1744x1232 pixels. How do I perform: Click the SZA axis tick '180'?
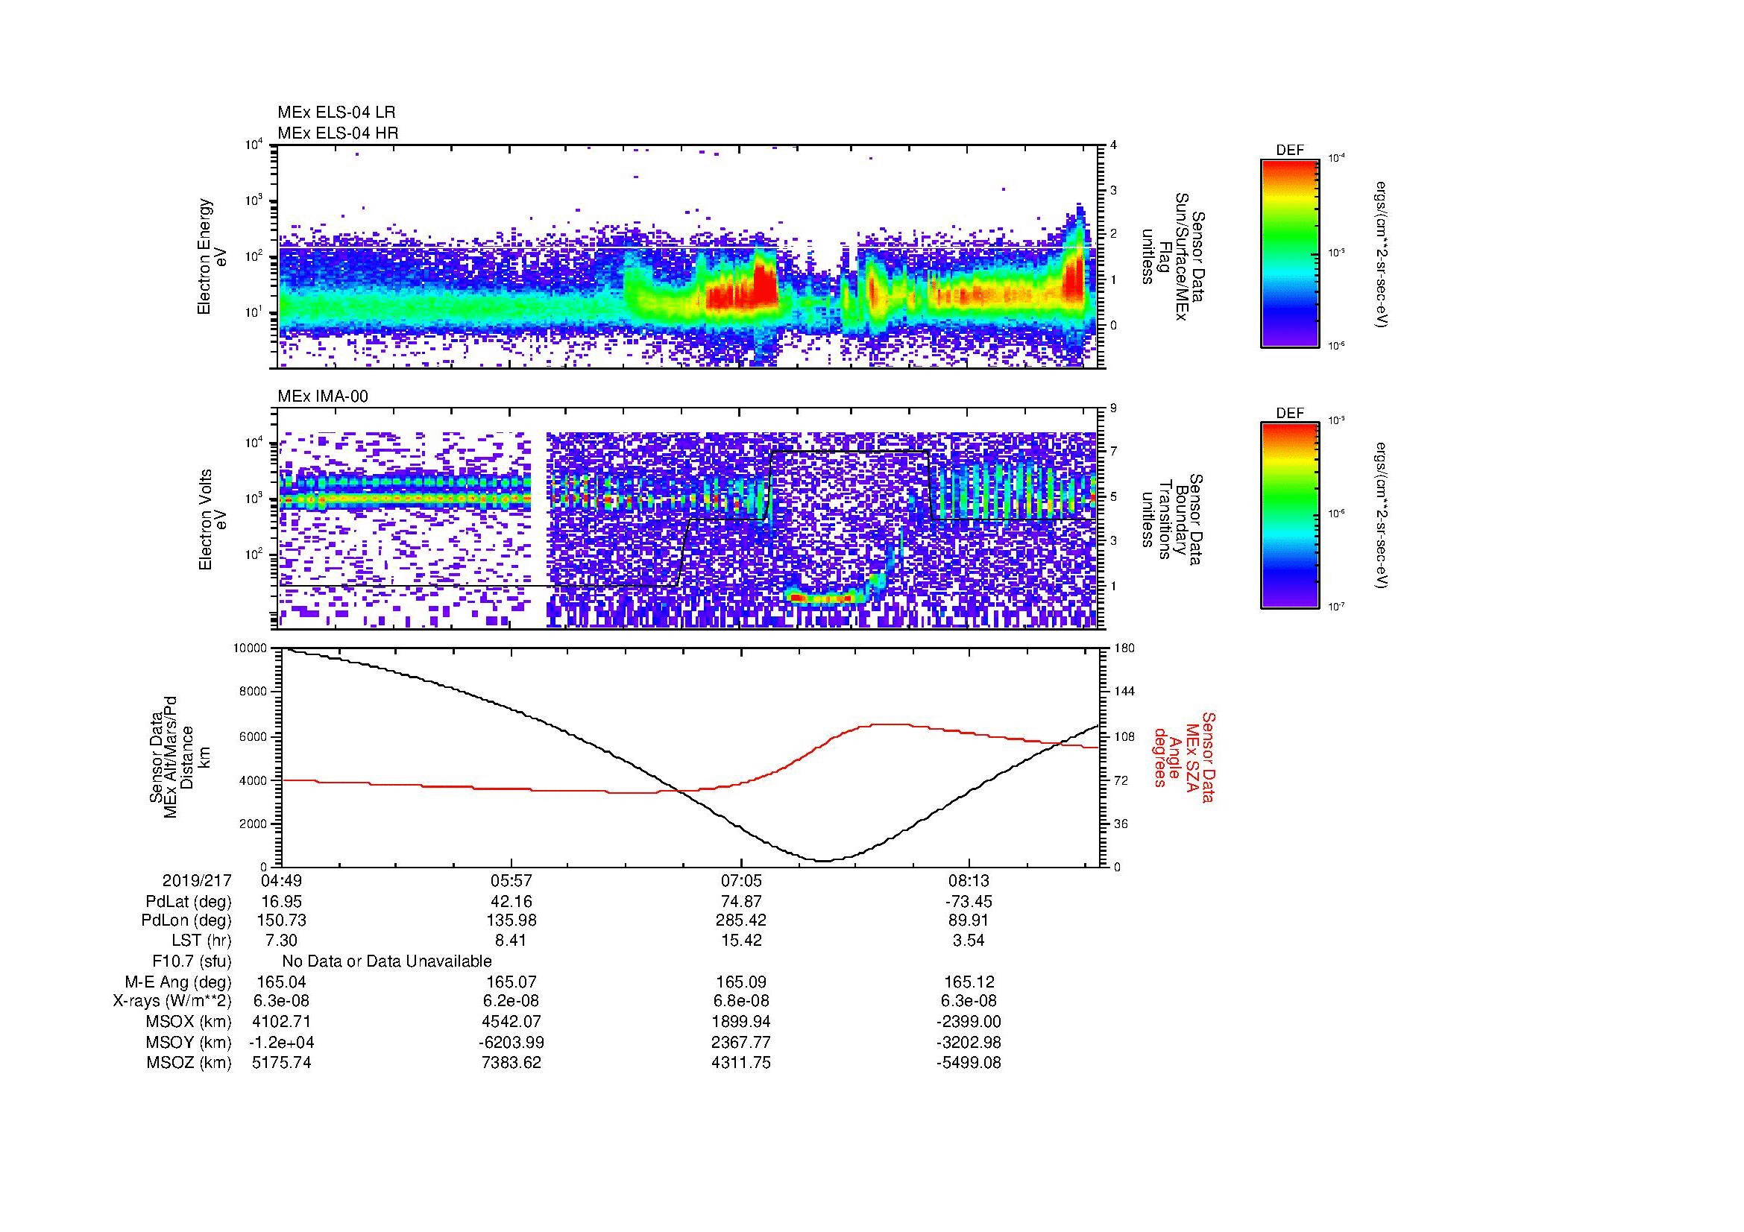coord(1124,648)
